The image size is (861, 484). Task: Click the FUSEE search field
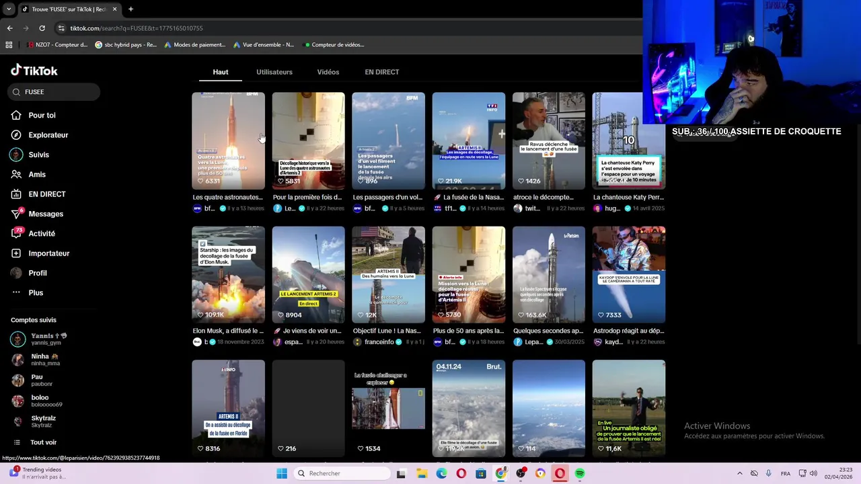tap(54, 91)
